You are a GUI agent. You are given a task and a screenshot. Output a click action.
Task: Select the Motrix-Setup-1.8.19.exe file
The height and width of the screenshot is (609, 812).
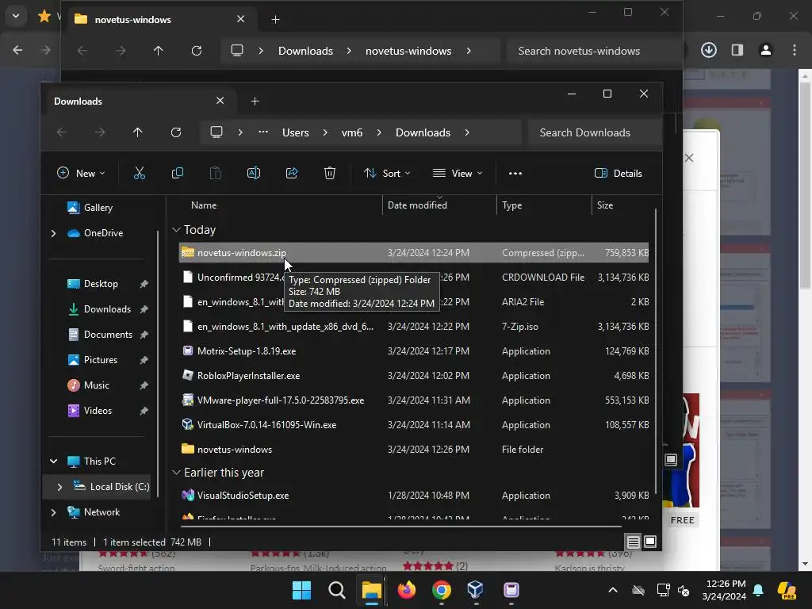click(414, 351)
